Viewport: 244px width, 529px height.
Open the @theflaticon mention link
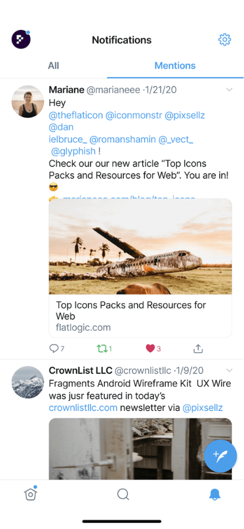pyautogui.click(x=76, y=115)
